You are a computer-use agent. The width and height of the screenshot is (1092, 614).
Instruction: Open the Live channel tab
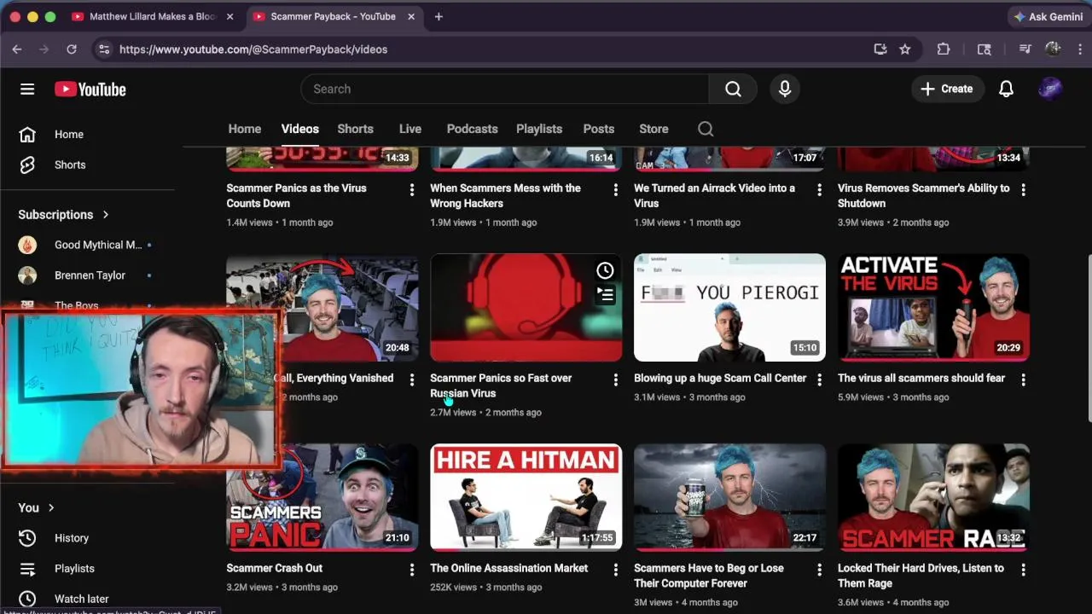pyautogui.click(x=410, y=129)
